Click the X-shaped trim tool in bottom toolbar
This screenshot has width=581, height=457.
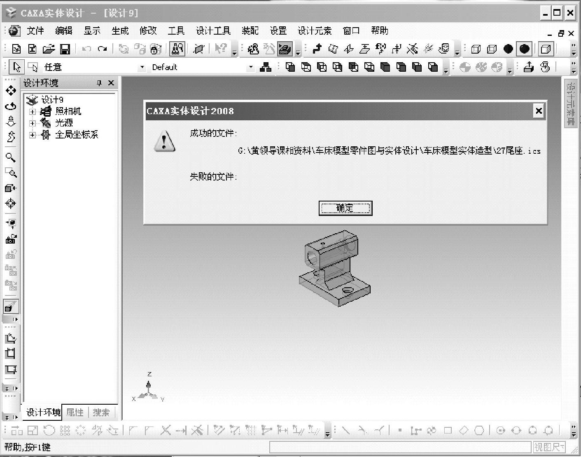[x=166, y=431]
